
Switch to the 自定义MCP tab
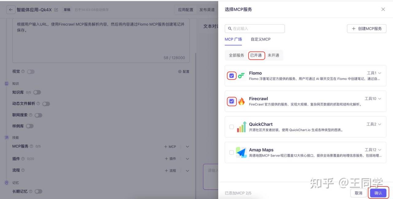[261, 39]
